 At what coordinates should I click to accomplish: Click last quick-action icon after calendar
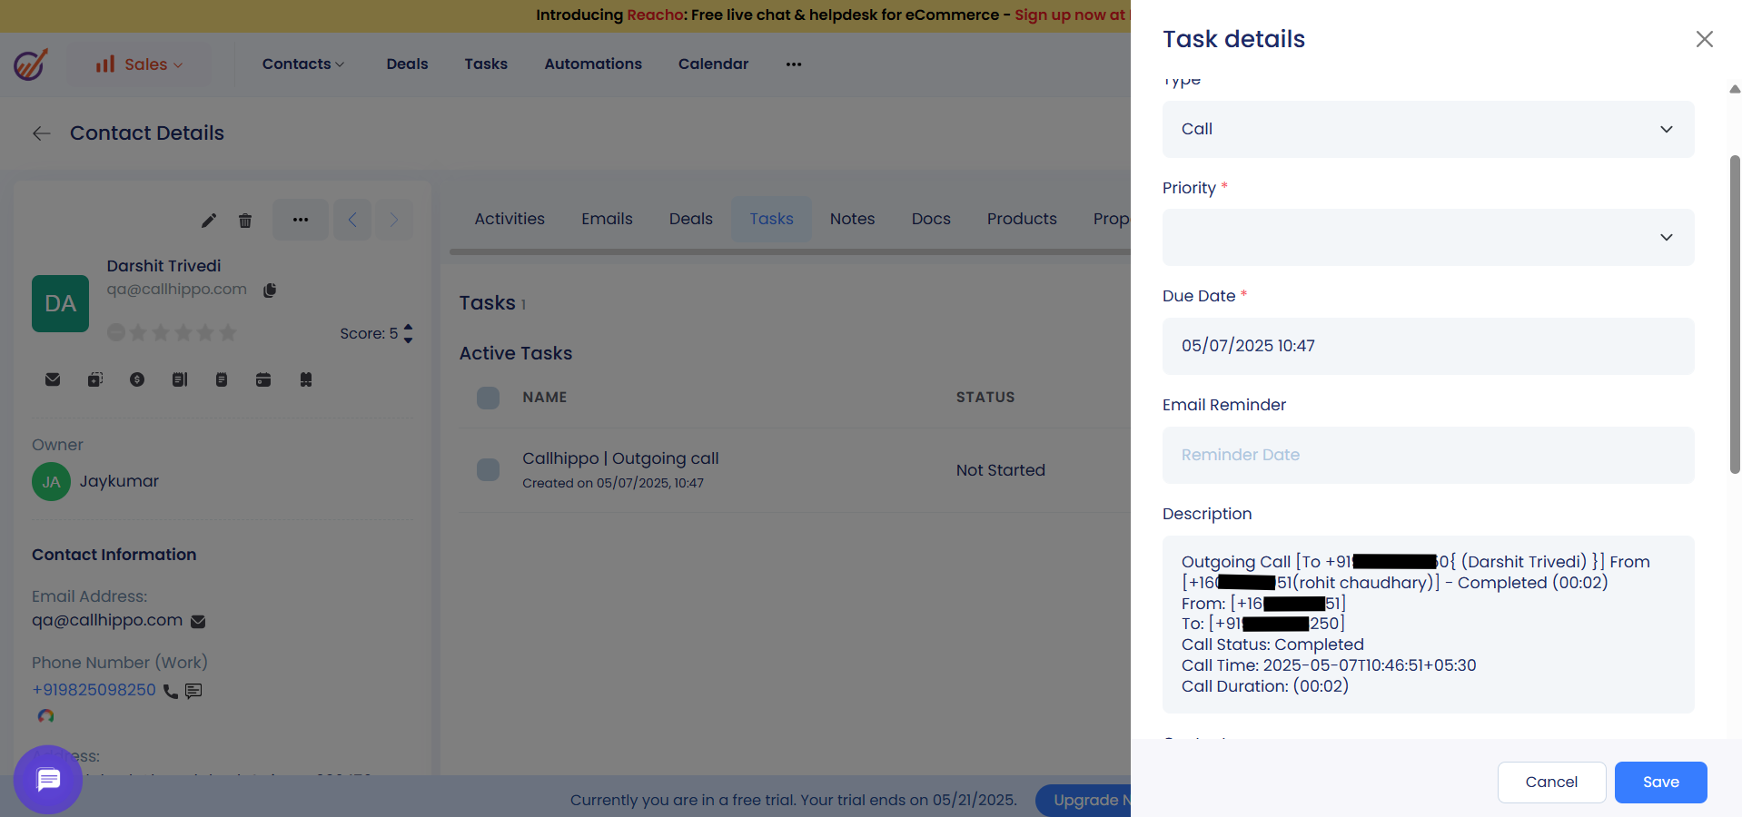click(x=306, y=379)
